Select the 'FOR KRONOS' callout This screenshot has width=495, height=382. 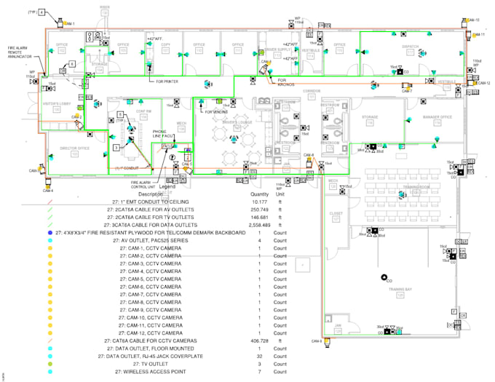click(x=285, y=82)
